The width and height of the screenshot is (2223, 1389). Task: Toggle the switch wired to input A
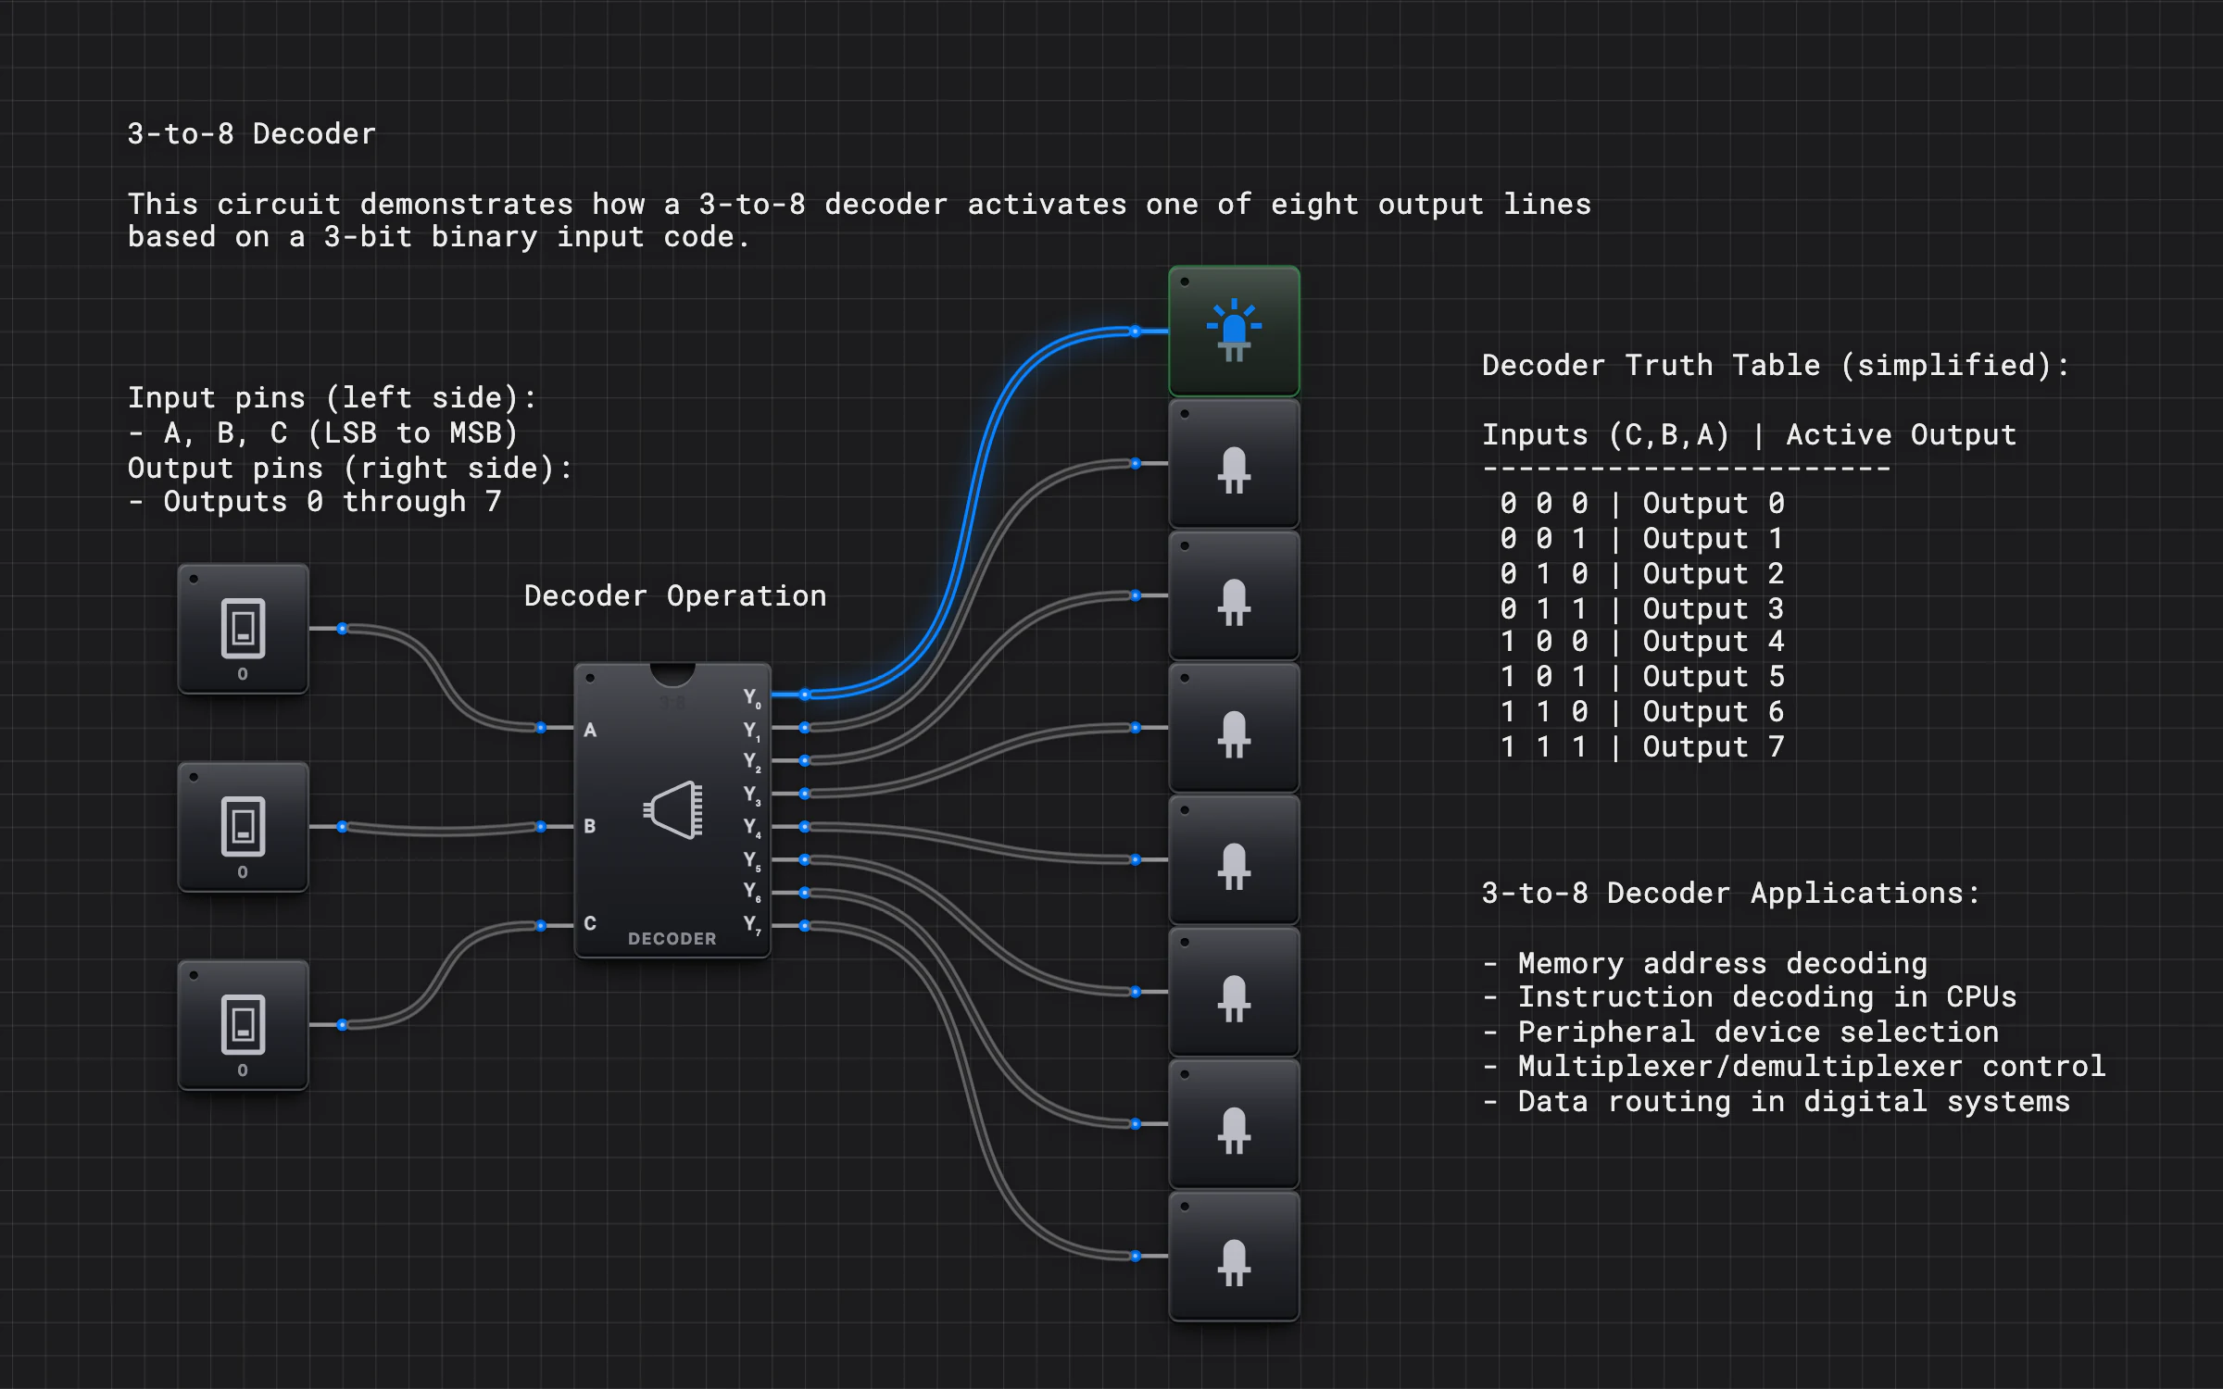point(243,629)
